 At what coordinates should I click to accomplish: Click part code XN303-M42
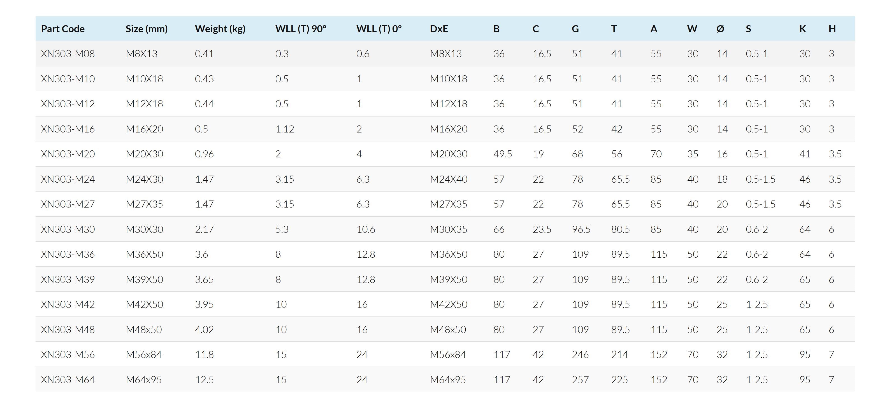(x=68, y=304)
